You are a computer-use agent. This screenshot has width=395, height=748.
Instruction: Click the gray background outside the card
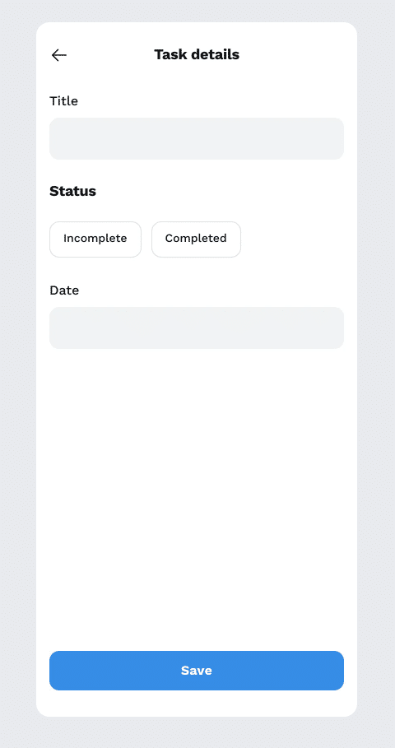(x=17, y=372)
